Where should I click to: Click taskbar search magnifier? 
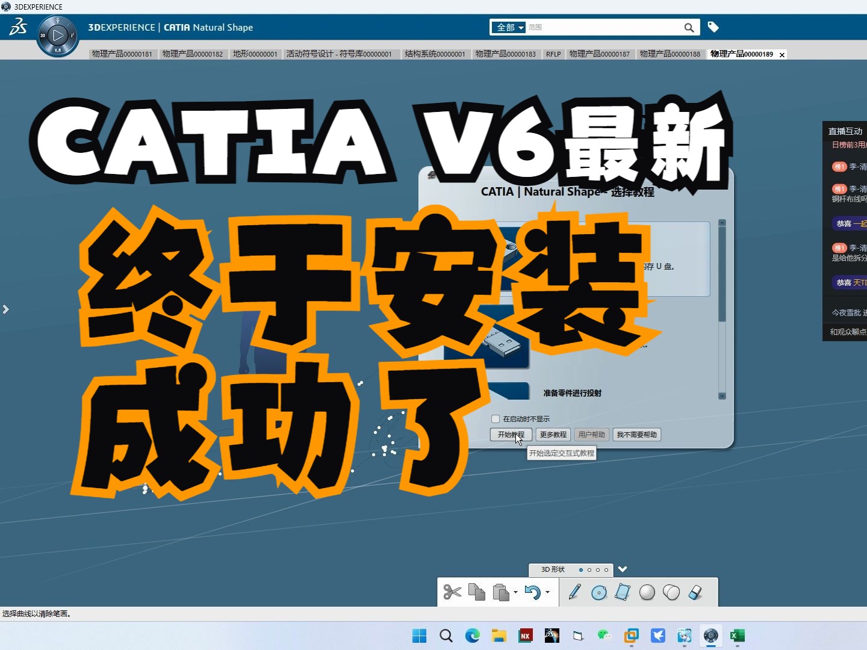[446, 636]
